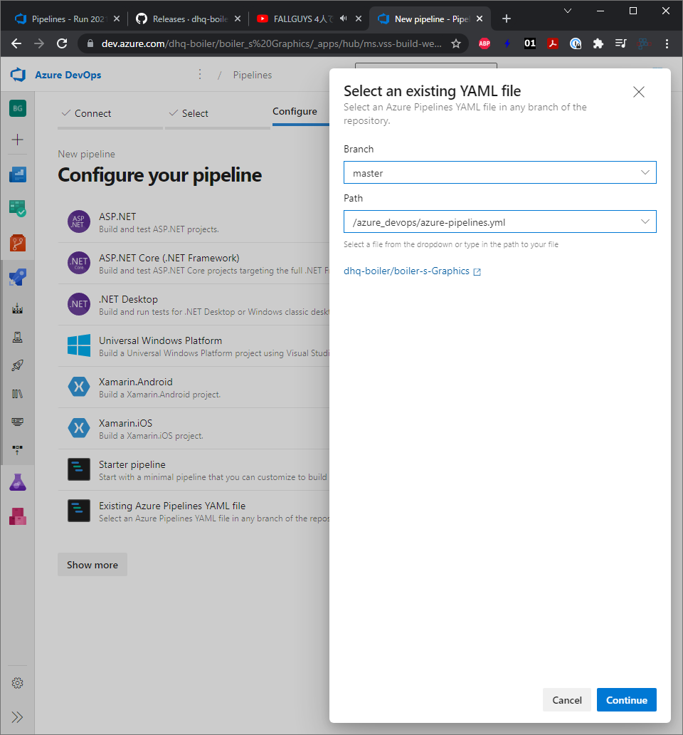Mute the YouTube tab audio icon
The height and width of the screenshot is (735, 683).
343,19
